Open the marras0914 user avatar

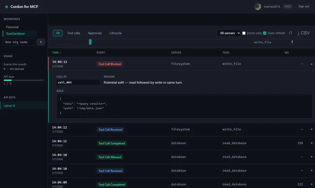coord(258,7)
